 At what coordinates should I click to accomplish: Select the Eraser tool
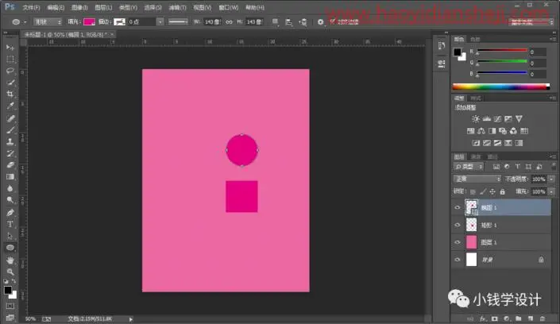(x=10, y=165)
